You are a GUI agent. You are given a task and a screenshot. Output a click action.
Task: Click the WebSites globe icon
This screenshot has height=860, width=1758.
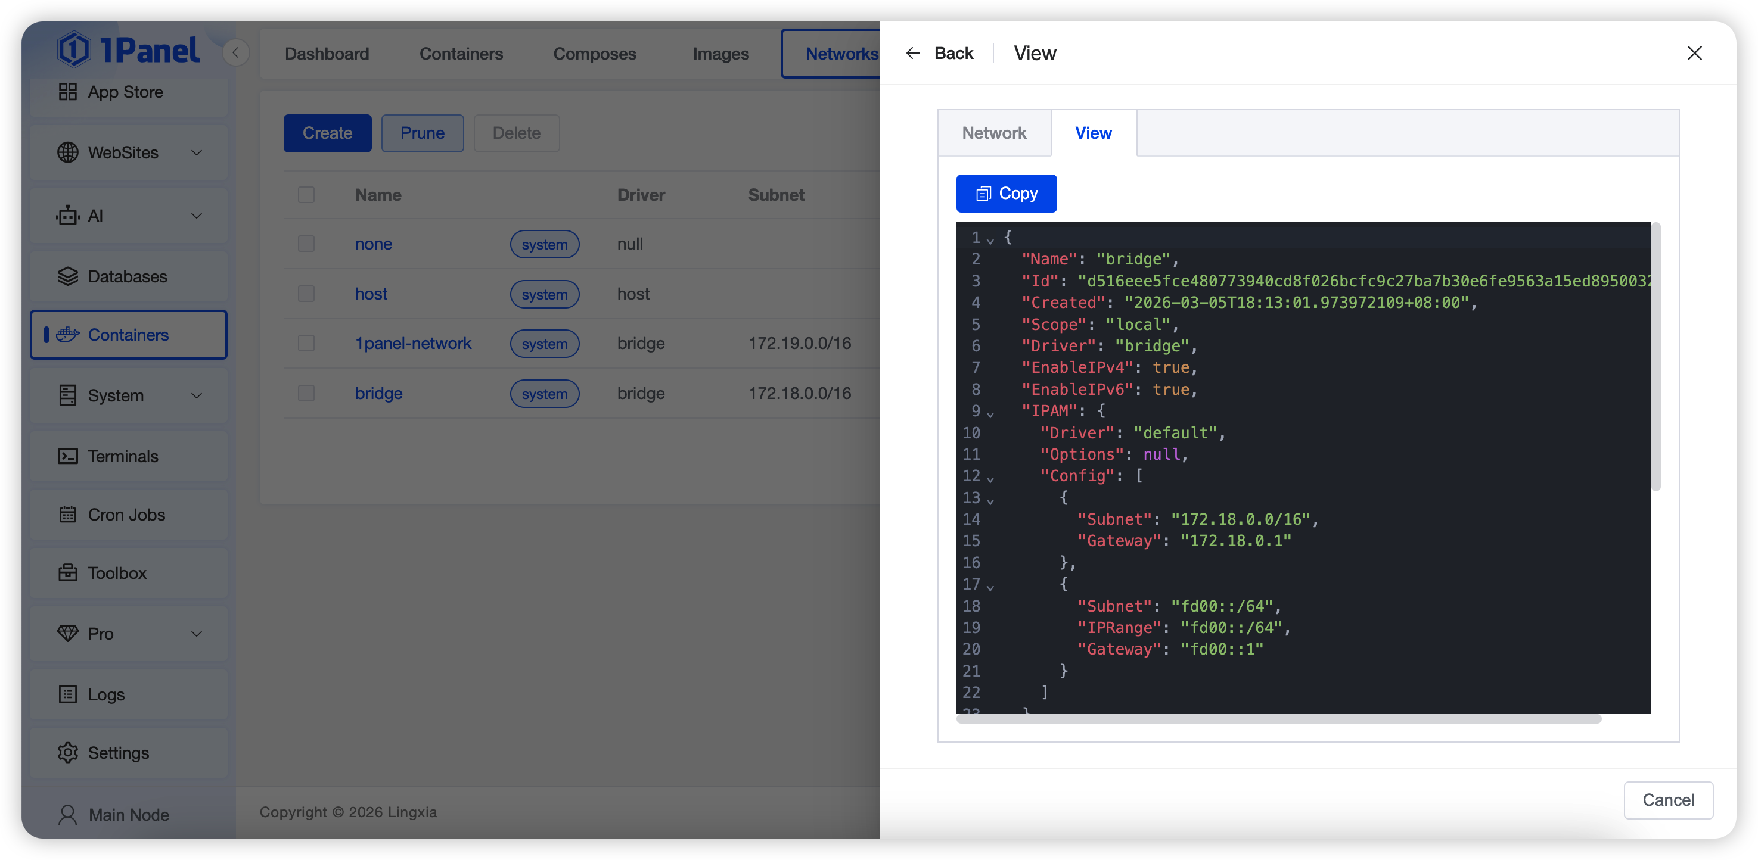tap(67, 153)
